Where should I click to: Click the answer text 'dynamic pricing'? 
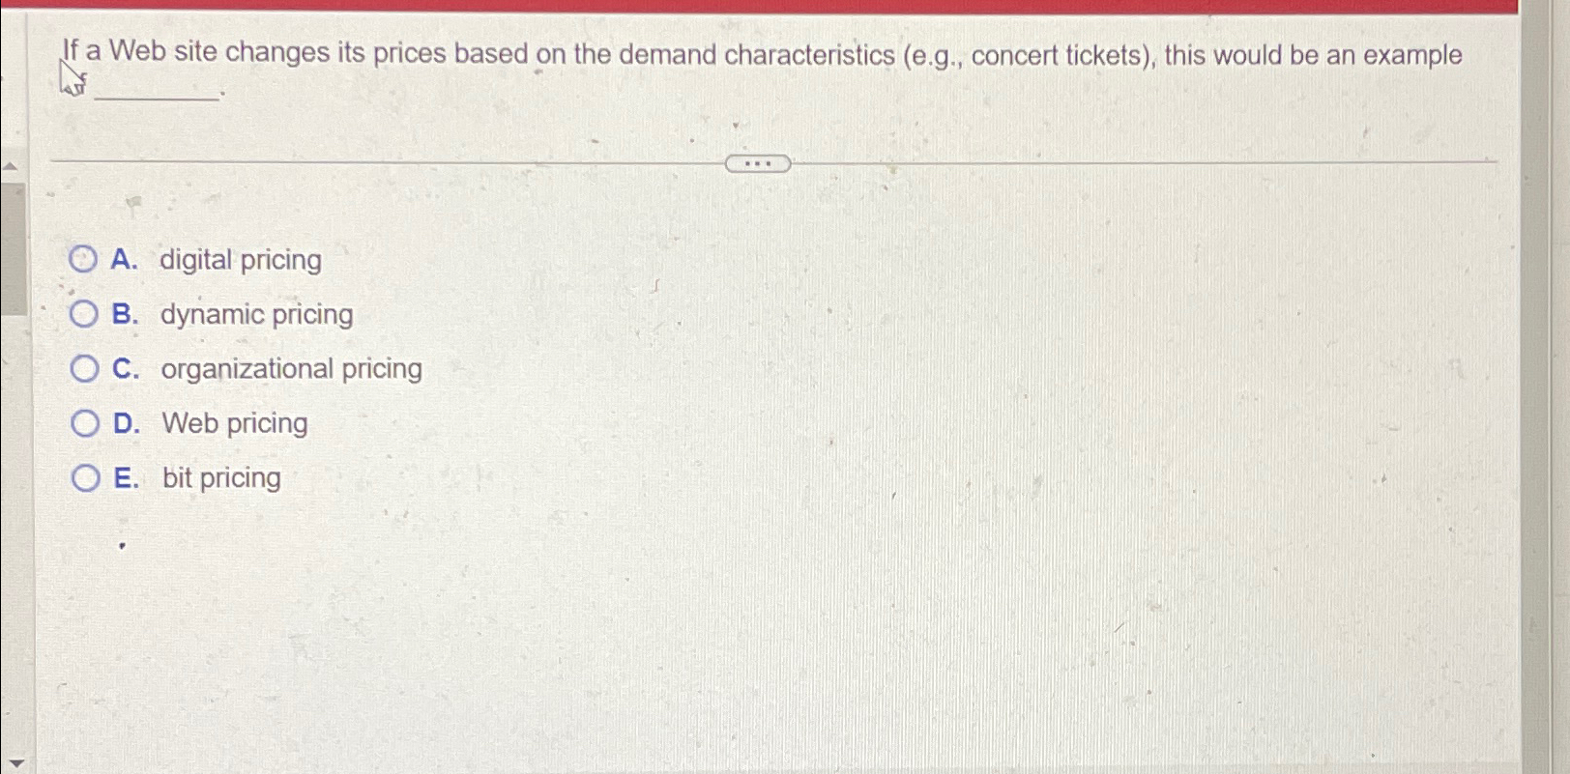[256, 313]
